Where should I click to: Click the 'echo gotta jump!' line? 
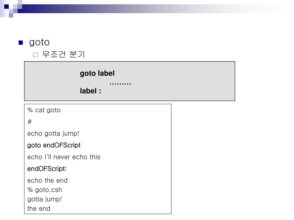(x=53, y=133)
